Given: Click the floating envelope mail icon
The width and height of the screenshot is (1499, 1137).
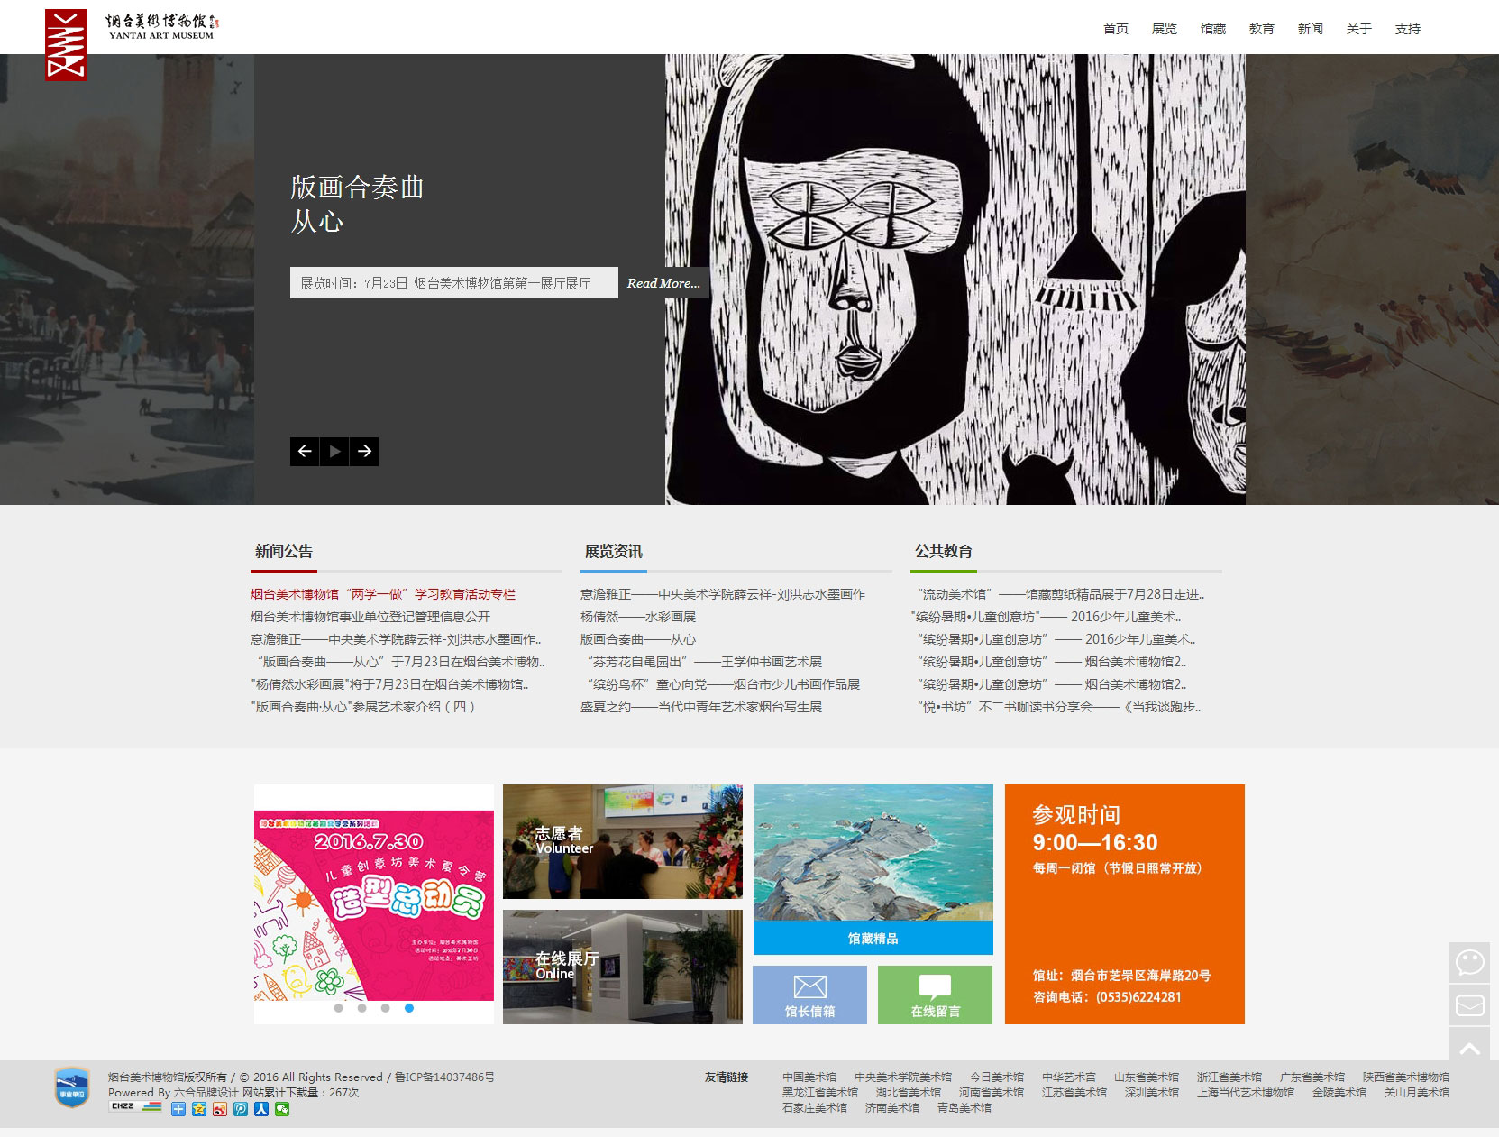Looking at the screenshot, I should (1470, 1004).
